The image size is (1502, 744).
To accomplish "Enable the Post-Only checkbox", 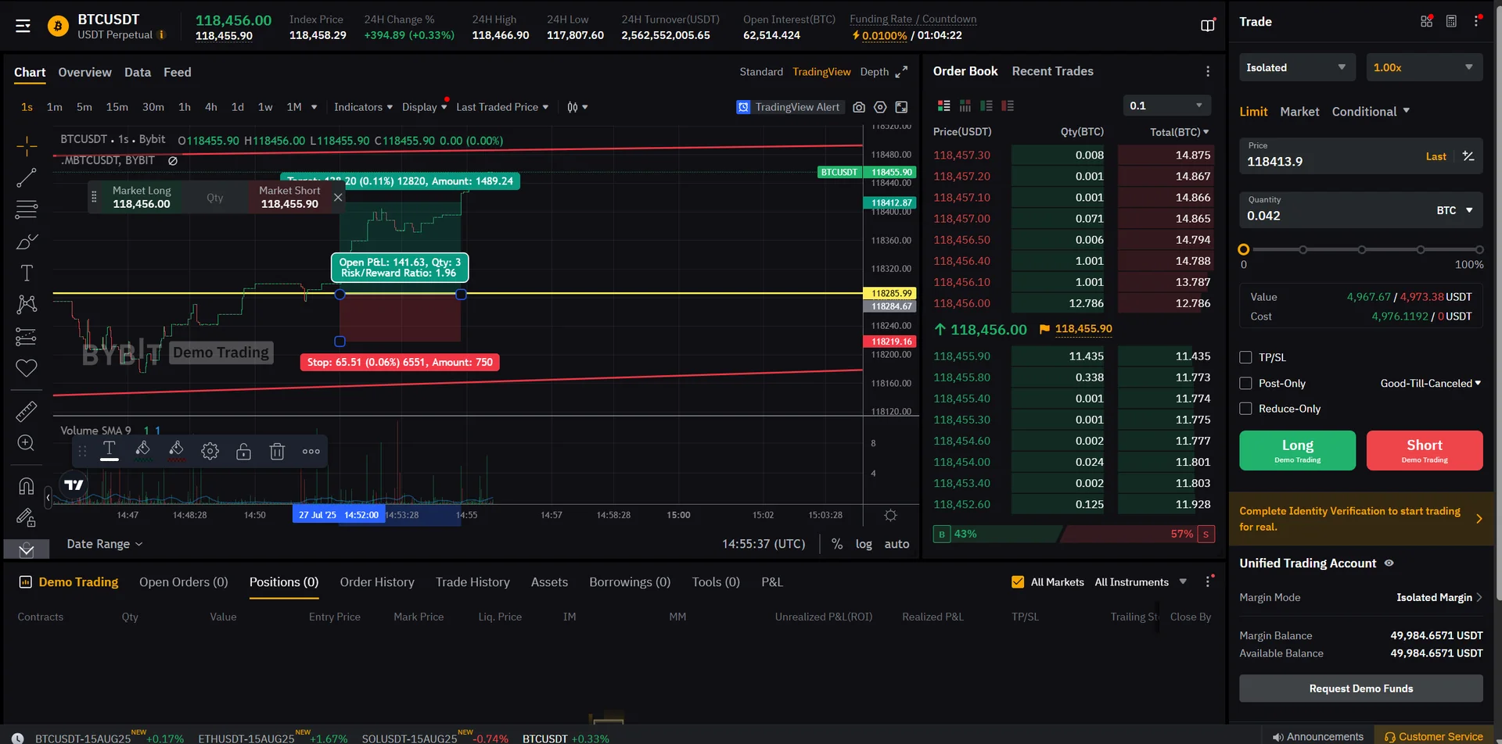I will point(1245,383).
